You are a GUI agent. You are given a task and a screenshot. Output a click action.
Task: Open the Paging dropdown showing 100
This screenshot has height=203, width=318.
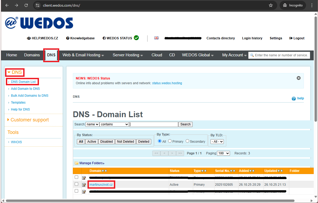pyautogui.click(x=223, y=153)
